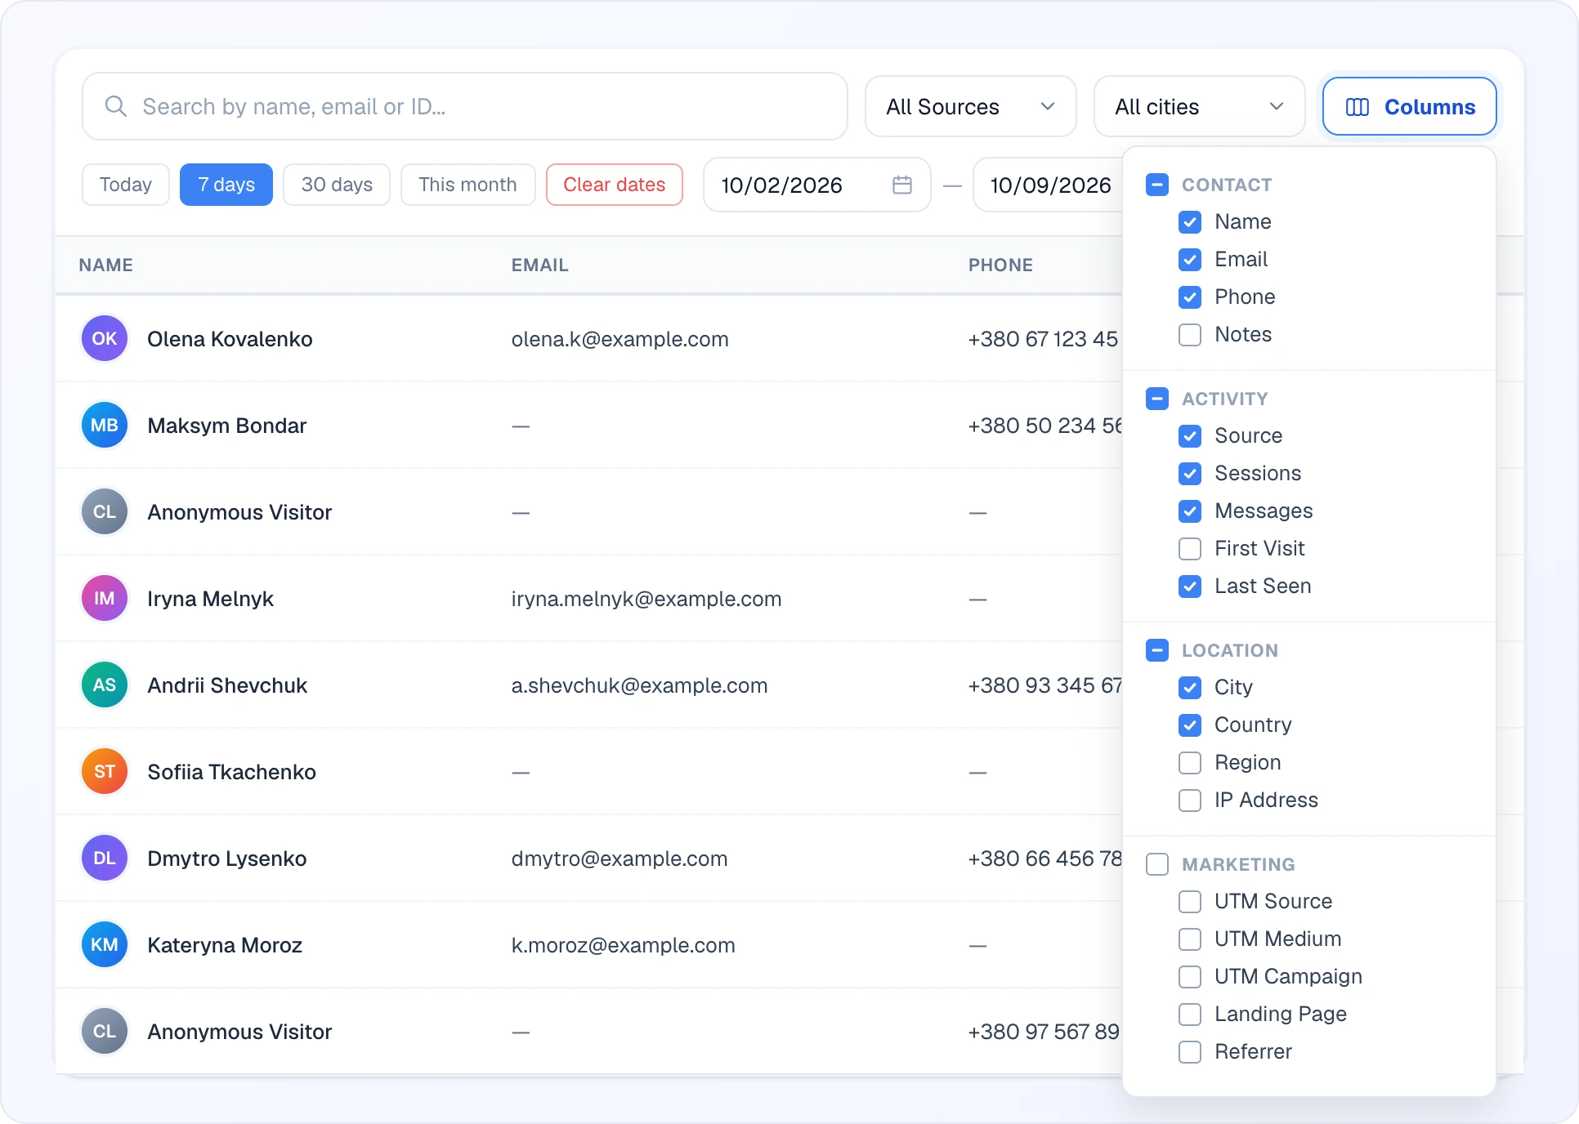Uncheck the Country column
The image size is (1579, 1124).
pos(1190,725)
